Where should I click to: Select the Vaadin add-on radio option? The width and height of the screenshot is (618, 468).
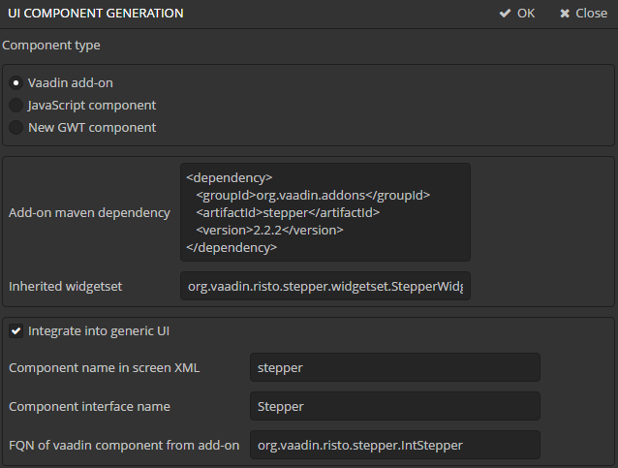(x=16, y=82)
